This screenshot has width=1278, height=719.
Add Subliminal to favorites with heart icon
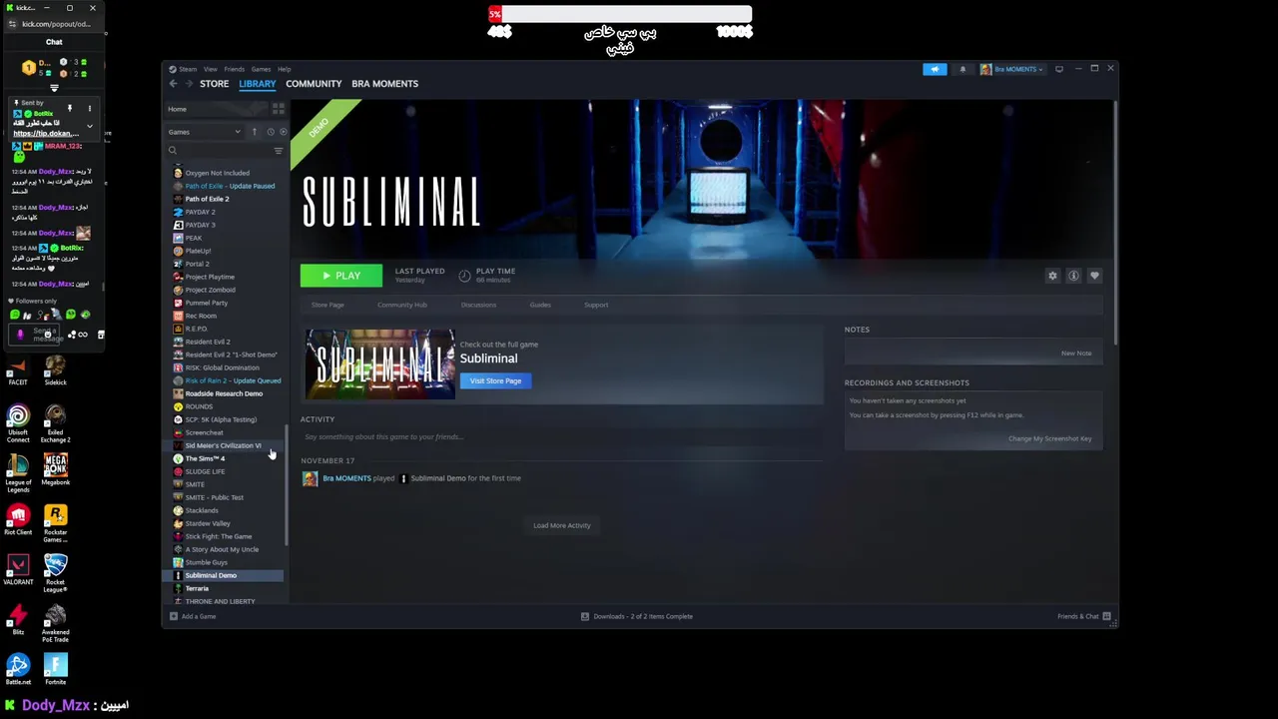1094,276
